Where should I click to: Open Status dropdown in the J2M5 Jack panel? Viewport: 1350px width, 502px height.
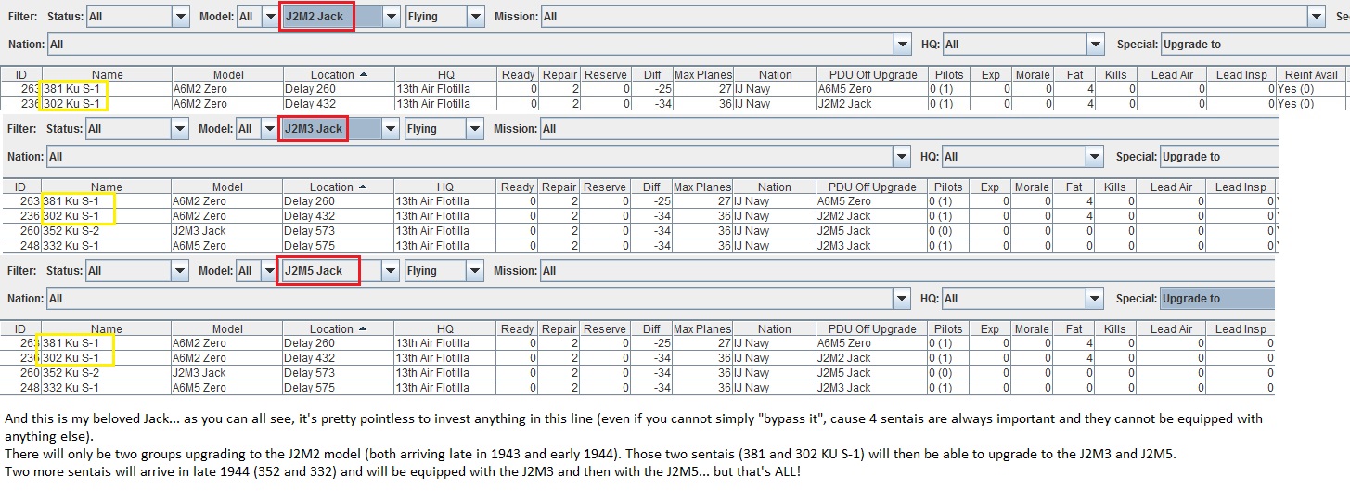(x=138, y=271)
